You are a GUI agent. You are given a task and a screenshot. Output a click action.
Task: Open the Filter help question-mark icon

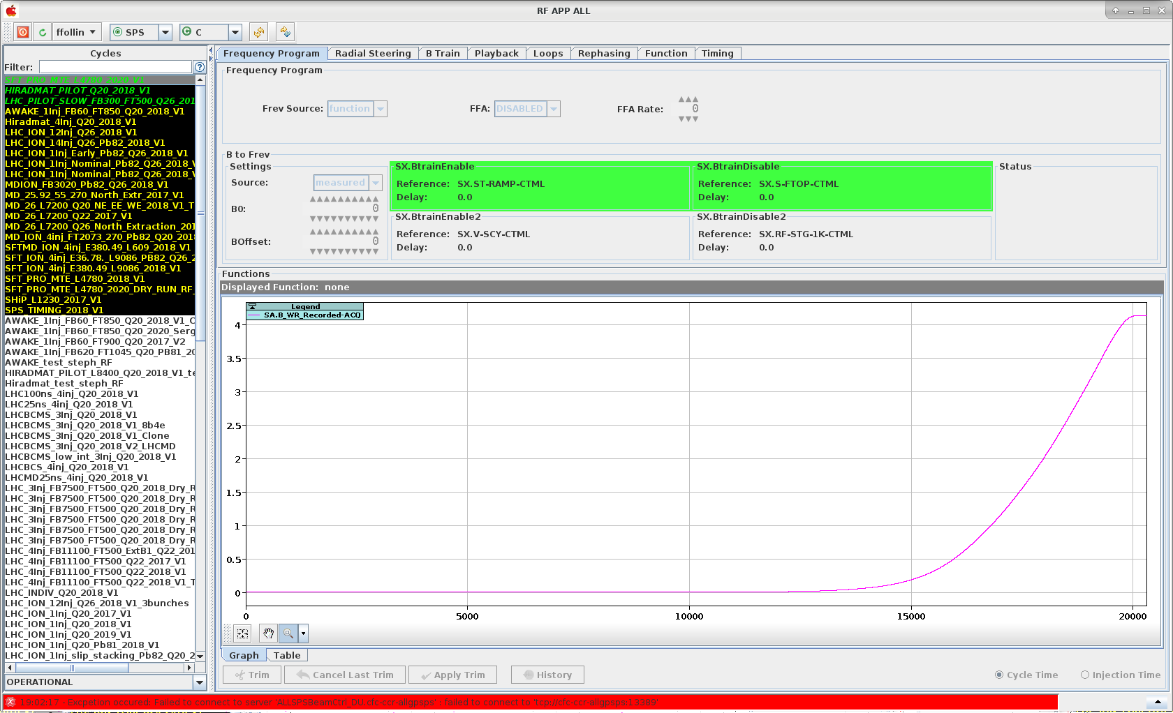pos(200,67)
